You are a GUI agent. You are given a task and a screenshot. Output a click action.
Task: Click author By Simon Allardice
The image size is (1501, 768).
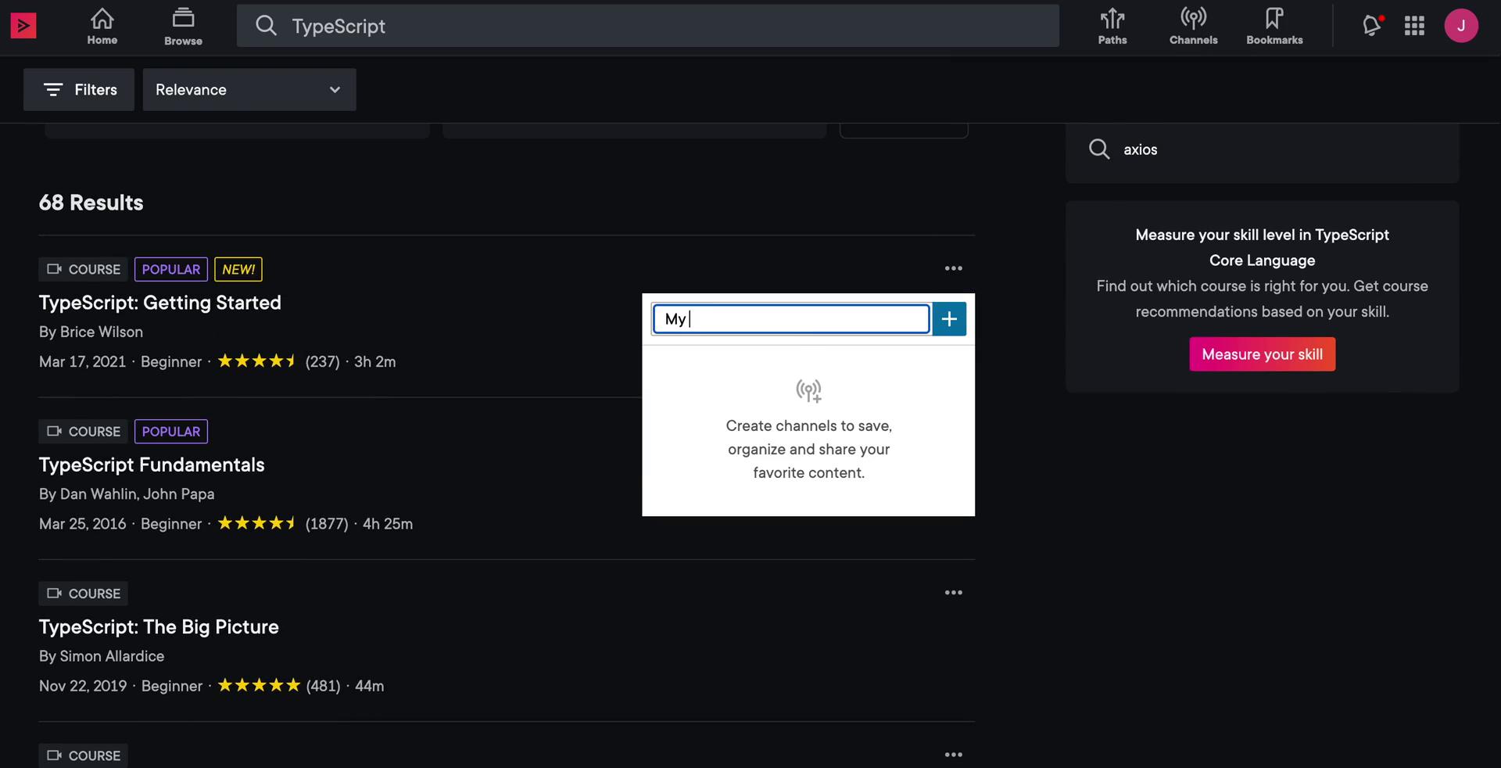coord(102,656)
